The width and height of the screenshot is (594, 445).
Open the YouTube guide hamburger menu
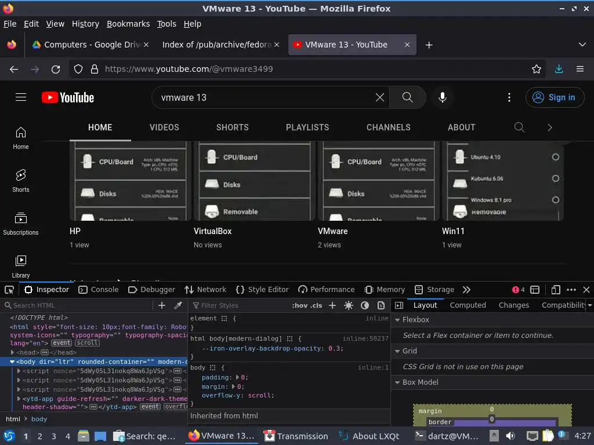click(21, 97)
